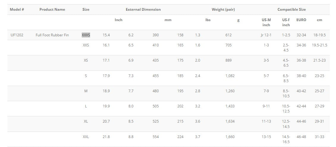Click the 46-48 EURO size cell
Image resolution: width=336 pixels, height=147 pixels.
pyautogui.click(x=301, y=137)
